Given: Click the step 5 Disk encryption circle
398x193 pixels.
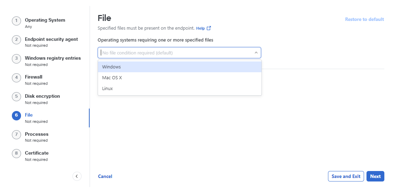Looking at the screenshot, I should coord(16,97).
